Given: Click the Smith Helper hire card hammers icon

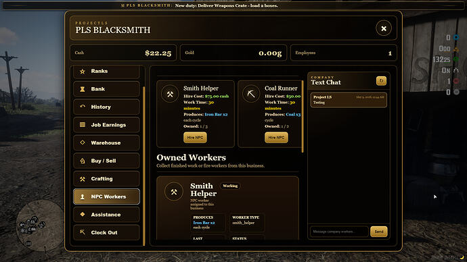Looking at the screenshot, I should (170, 94).
